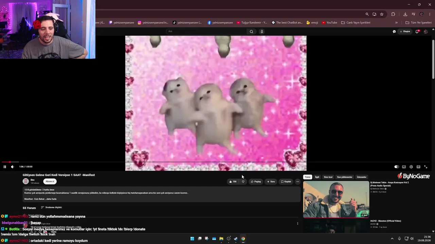Subscribe with the Abone ol button
Viewport: 435px width, 244px height.
tap(50, 181)
